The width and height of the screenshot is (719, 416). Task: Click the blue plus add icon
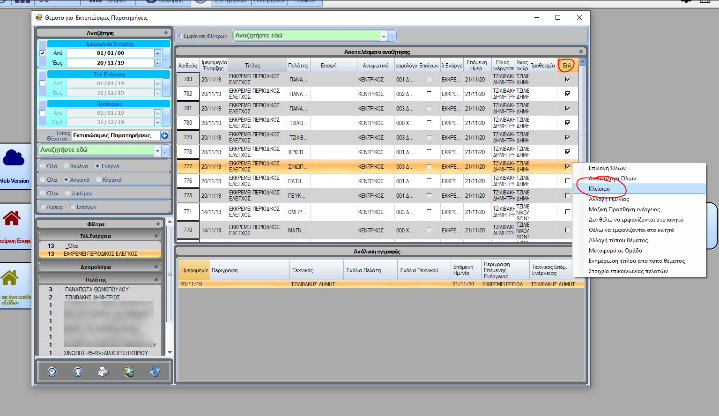(x=78, y=372)
